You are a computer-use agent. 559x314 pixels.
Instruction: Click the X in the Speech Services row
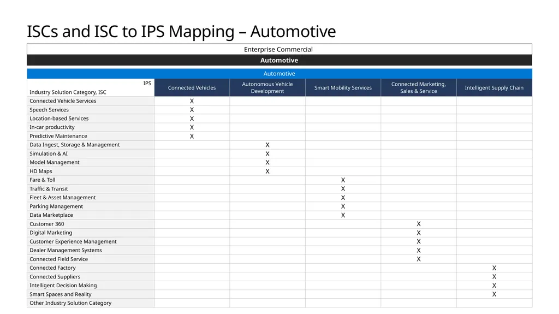pyautogui.click(x=192, y=110)
